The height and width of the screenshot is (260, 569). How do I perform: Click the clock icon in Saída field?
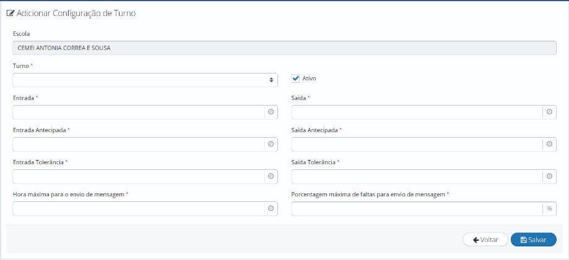pos(549,112)
